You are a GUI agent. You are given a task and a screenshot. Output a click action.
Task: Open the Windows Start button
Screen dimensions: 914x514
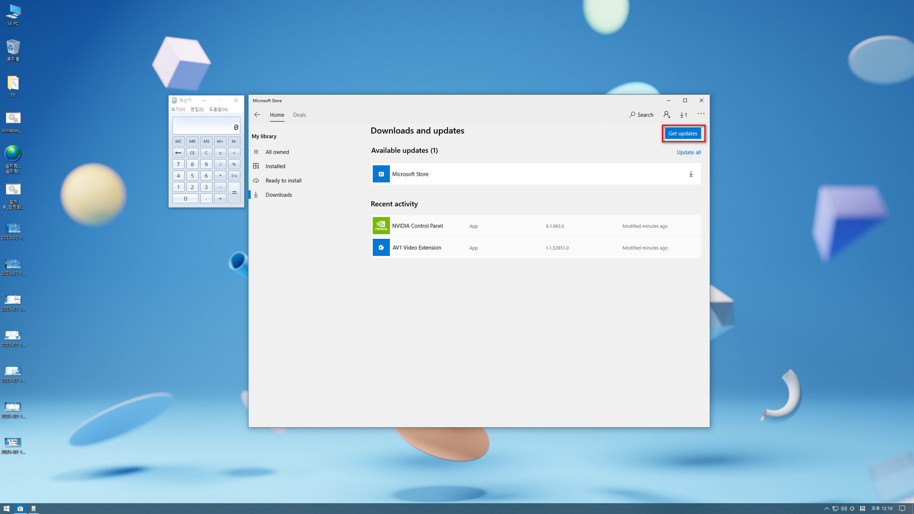(7, 509)
